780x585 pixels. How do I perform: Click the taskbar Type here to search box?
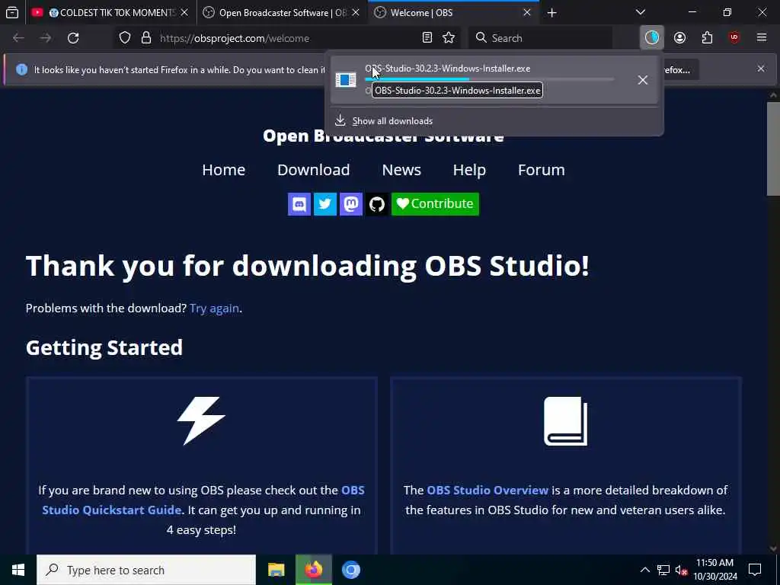pyautogui.click(x=146, y=570)
